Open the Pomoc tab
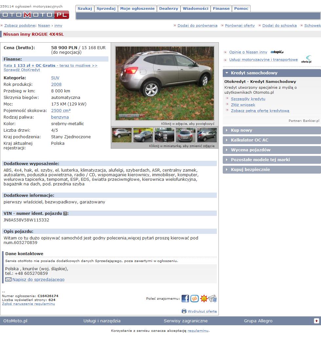The height and width of the screenshot is (339, 321). click(241, 9)
